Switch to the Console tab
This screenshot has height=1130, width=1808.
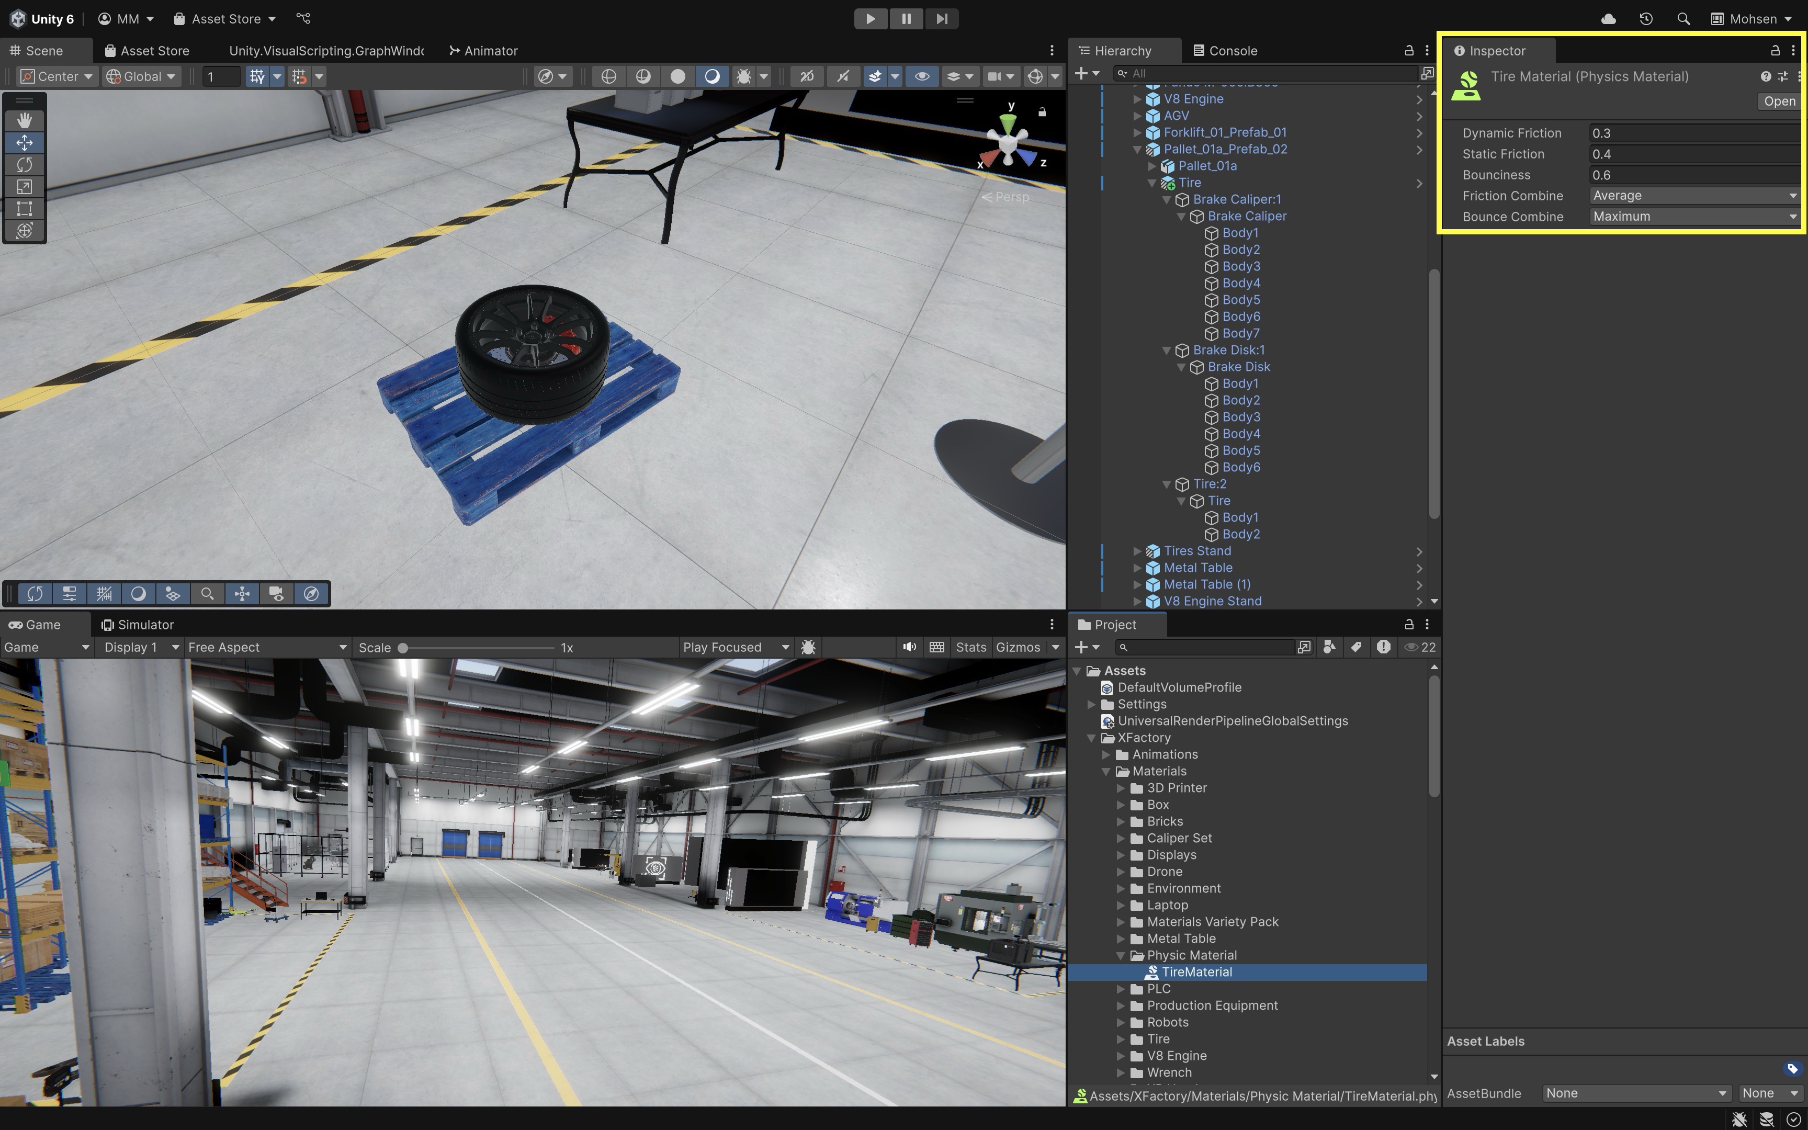point(1225,51)
